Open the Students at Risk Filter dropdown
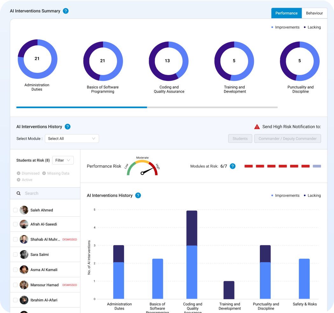 click(x=63, y=160)
